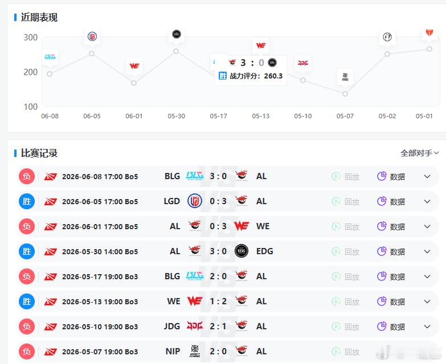Open 数据 stats for the 05-13 WE match
Viewport: 446px width, 364px height.
(x=391, y=301)
